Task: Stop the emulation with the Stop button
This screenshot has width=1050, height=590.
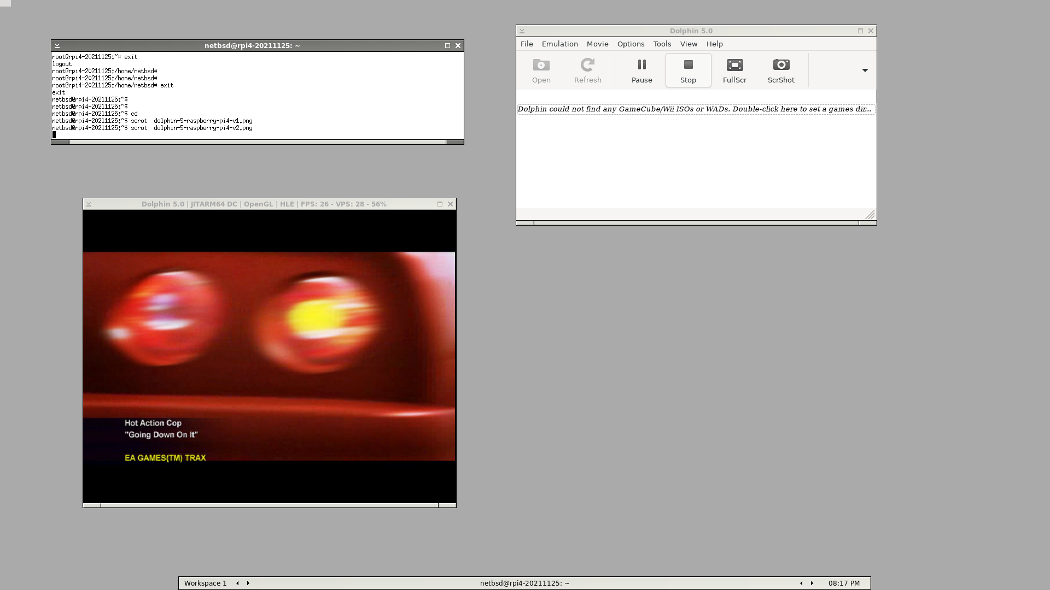Action: 688,70
